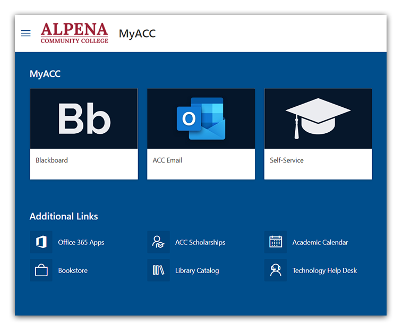Open the Technology Help Desk link
This screenshot has width=402, height=332.
324,270
